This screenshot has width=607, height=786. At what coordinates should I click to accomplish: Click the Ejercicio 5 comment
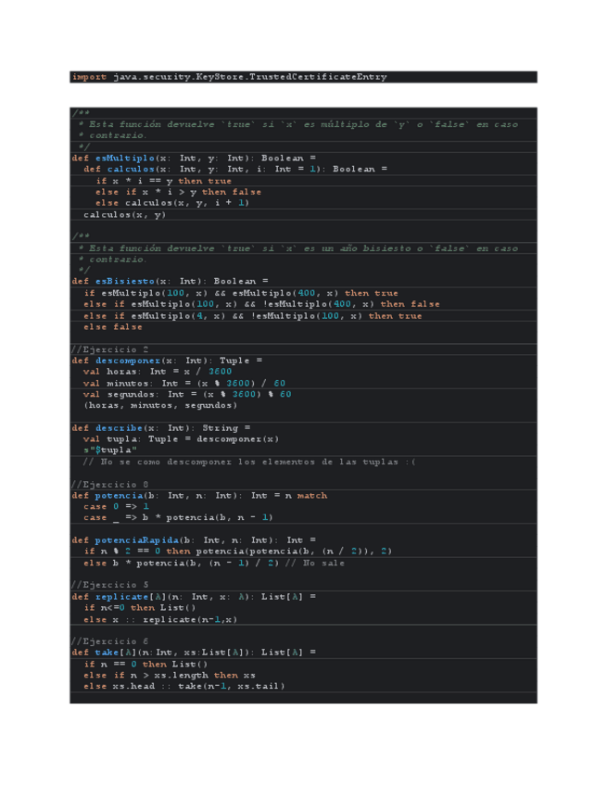[x=110, y=585]
